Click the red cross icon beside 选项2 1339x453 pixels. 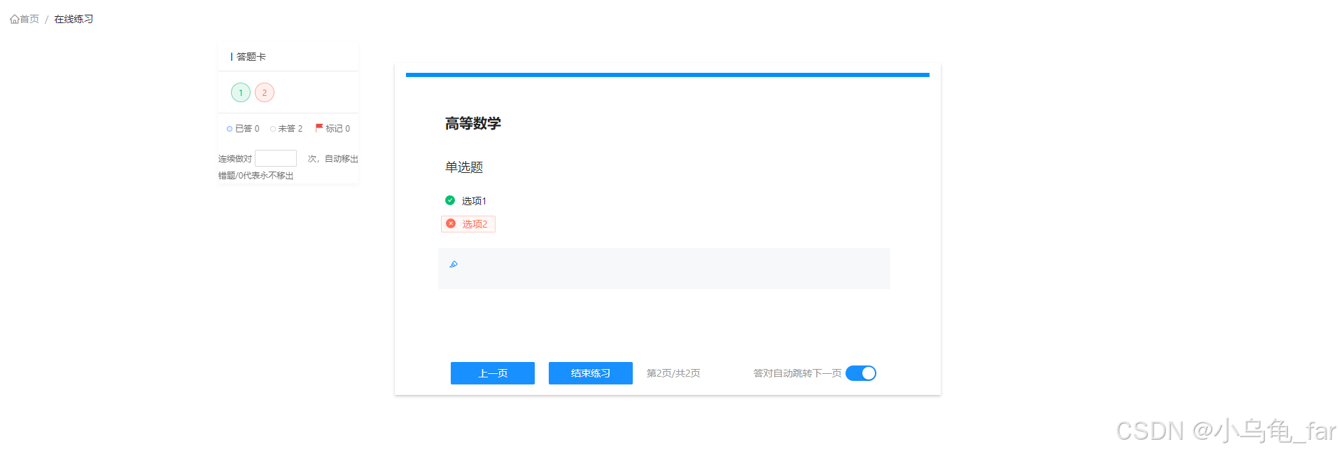click(x=451, y=223)
